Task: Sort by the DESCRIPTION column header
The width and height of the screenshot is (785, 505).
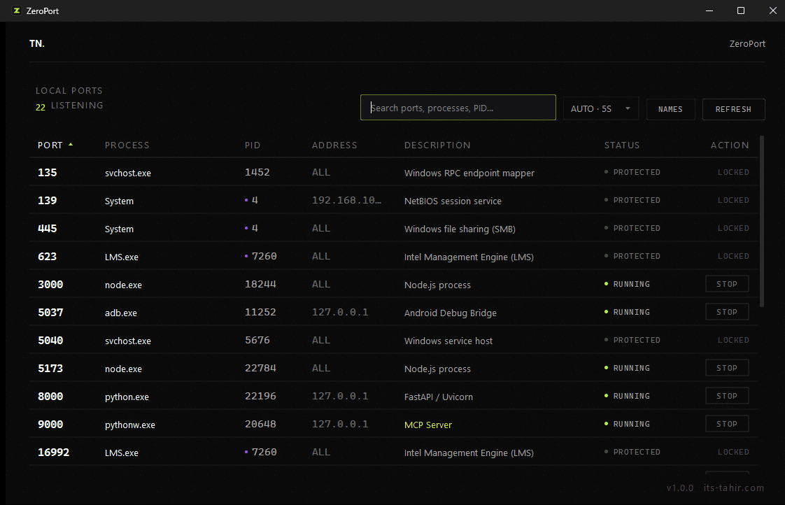Action: tap(437, 145)
